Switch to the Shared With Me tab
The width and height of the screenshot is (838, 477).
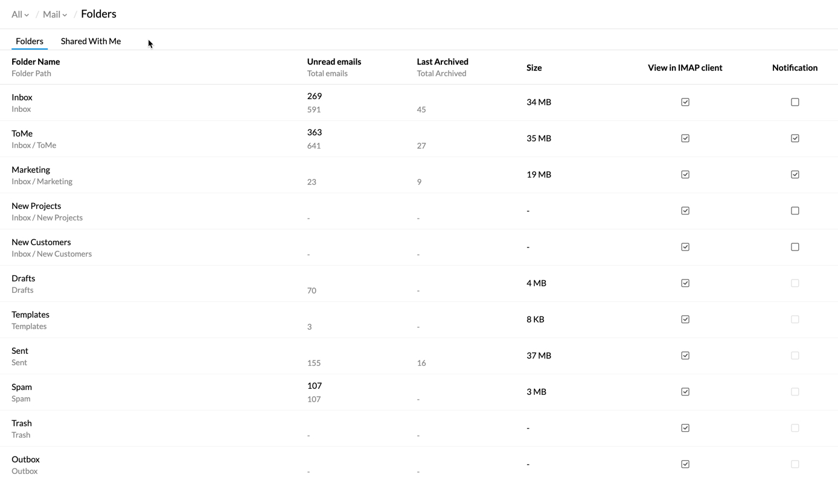click(91, 41)
